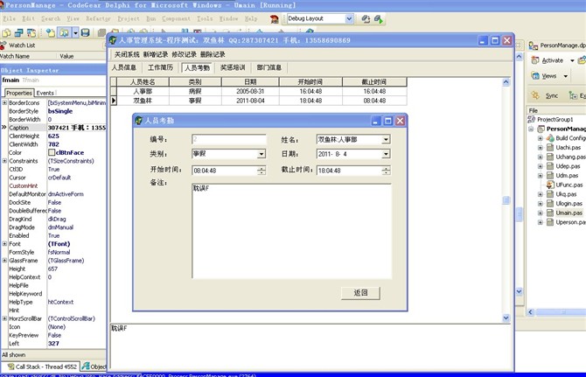Click the 截止时间 time spinner
The height and width of the screenshot is (377, 586).
tap(386, 171)
